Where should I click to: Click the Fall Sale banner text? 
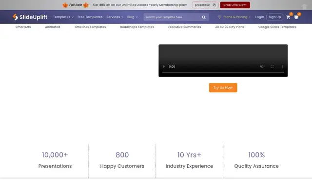(76, 5)
